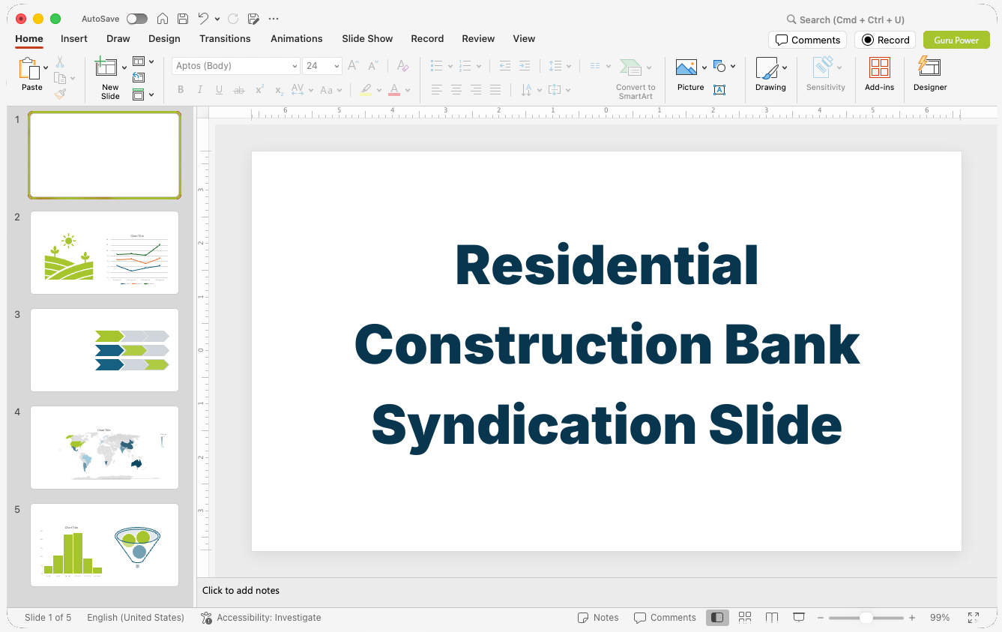Switch to the Slide Show tab
The image size is (1002, 632).
point(367,39)
